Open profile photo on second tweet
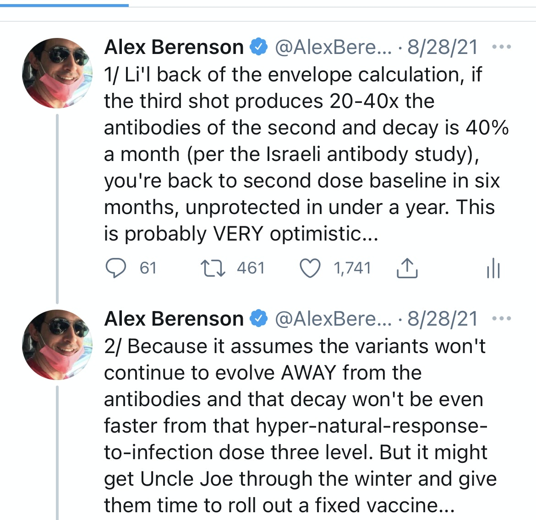The width and height of the screenshot is (536, 520). click(57, 345)
